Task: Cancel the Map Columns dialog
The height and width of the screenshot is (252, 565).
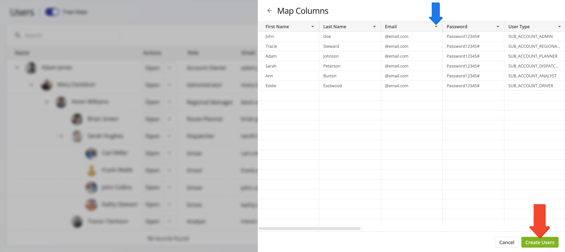Action: [x=507, y=242]
